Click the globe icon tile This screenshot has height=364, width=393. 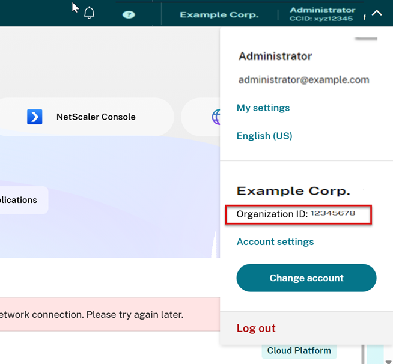(x=201, y=117)
